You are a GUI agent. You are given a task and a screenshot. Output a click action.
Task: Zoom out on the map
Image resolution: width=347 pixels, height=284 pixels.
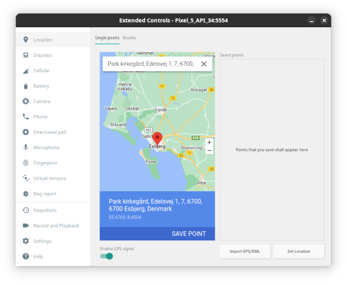click(x=209, y=151)
